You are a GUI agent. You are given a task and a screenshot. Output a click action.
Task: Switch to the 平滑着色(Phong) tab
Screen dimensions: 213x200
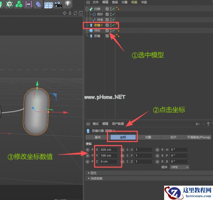199,137
